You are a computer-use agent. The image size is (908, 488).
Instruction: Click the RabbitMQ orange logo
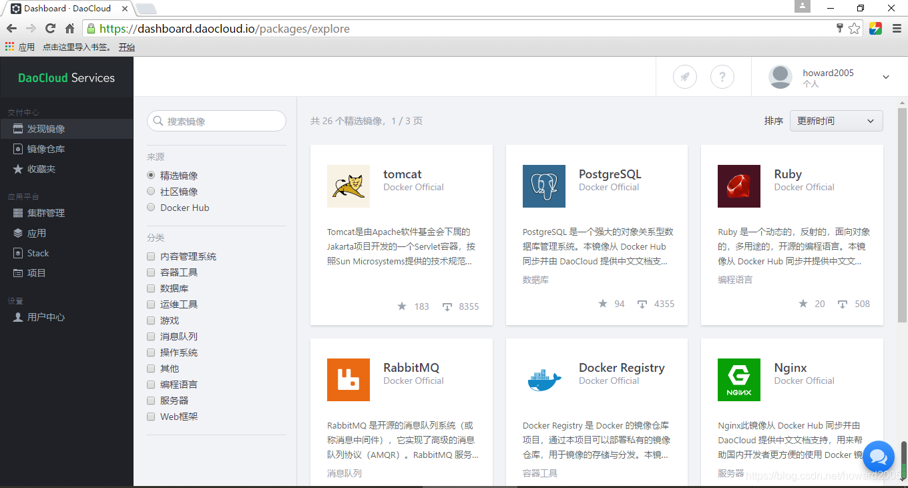pyautogui.click(x=349, y=380)
